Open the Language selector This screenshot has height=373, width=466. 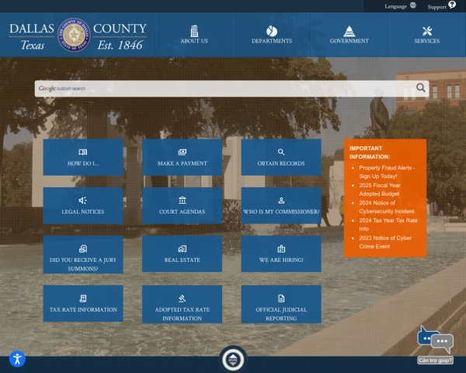400,6
